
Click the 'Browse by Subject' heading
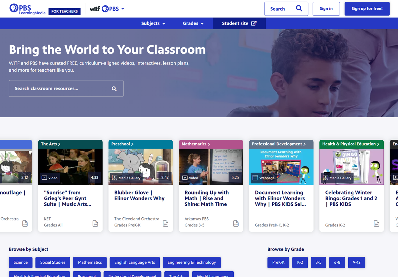click(x=29, y=249)
